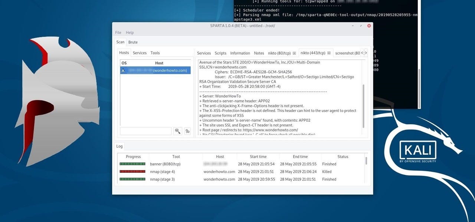Switch to the screenshot (80 tab
Screen dimensions: 475x222
(347, 53)
